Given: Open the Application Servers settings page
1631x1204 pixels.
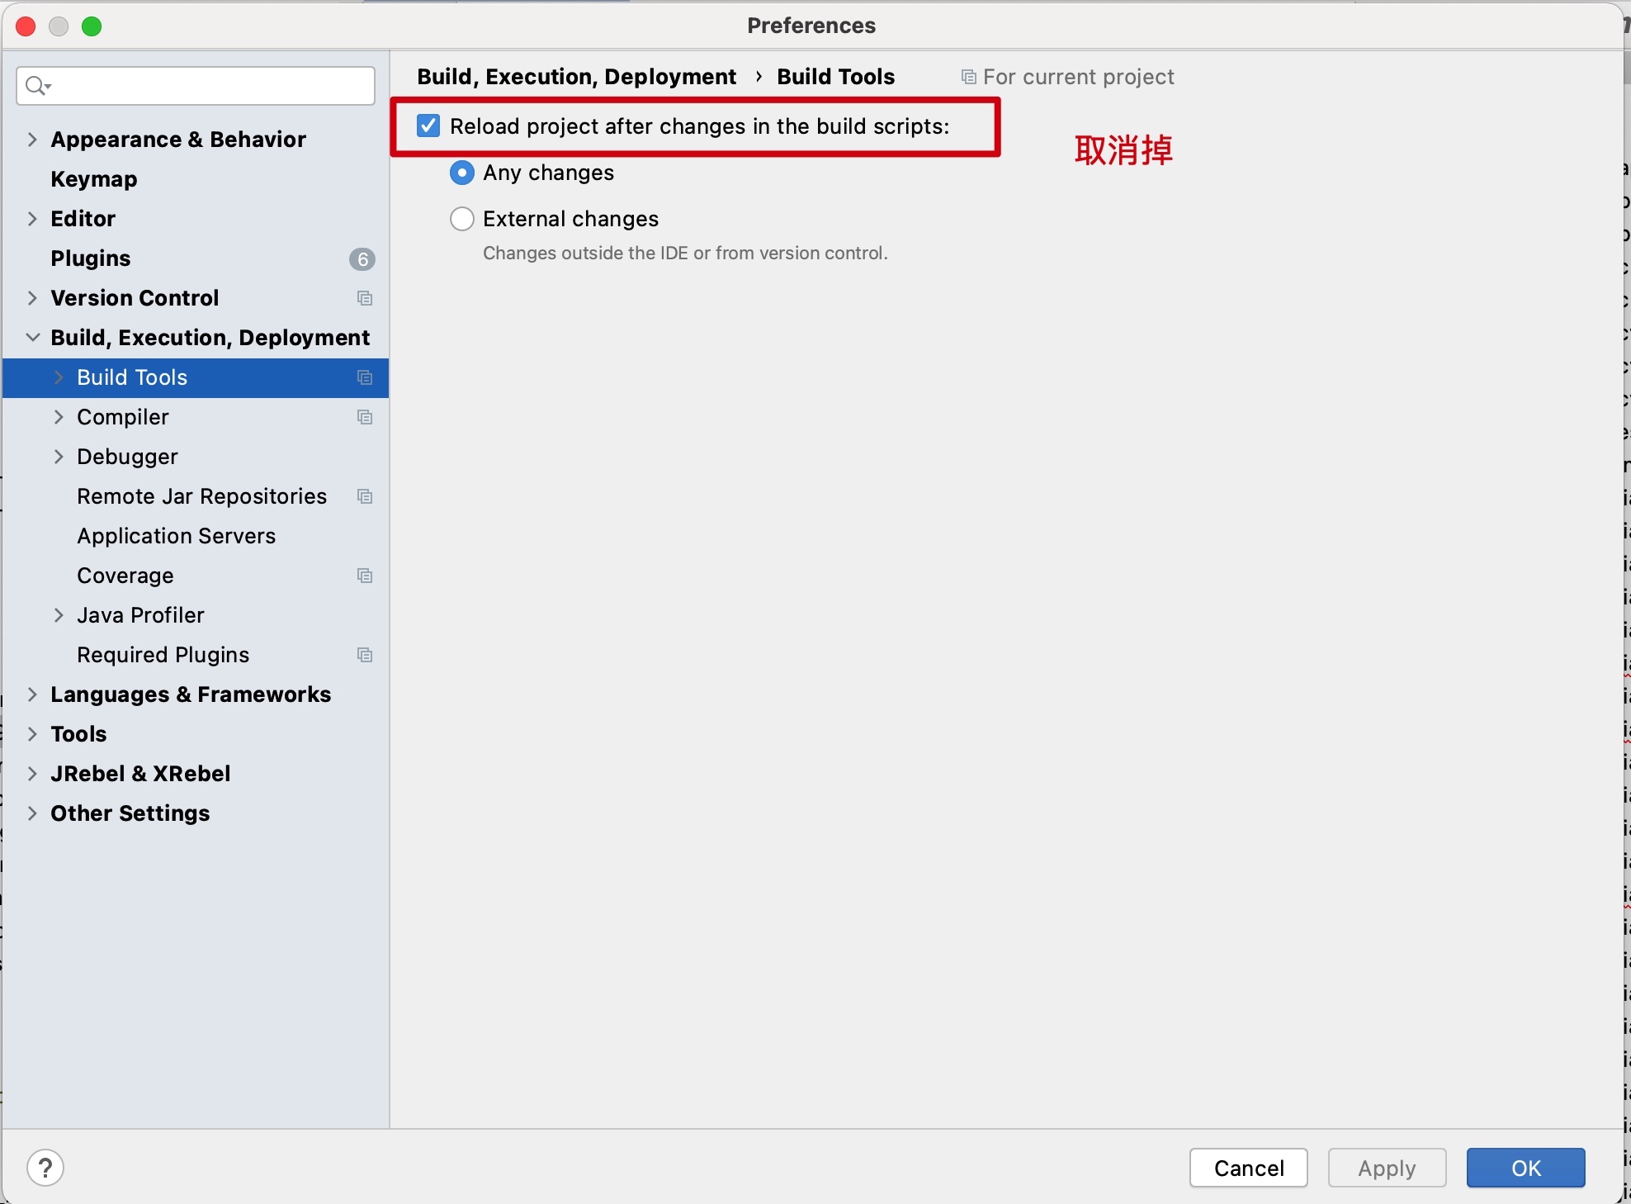Looking at the screenshot, I should coord(176,536).
